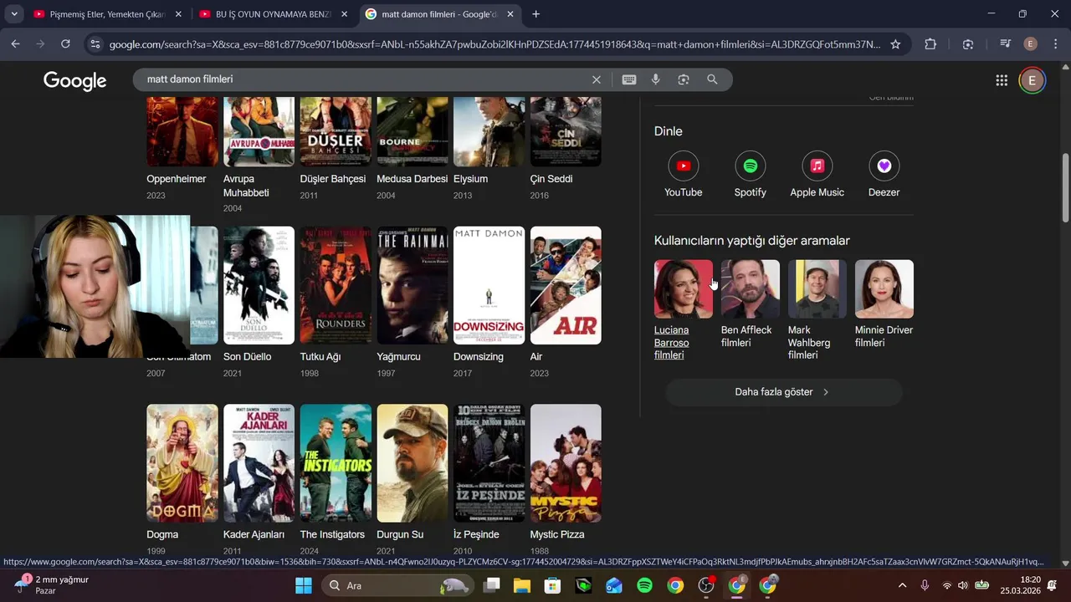This screenshot has height=602, width=1071.
Task: Open Task View on taskbar
Action: (491, 585)
